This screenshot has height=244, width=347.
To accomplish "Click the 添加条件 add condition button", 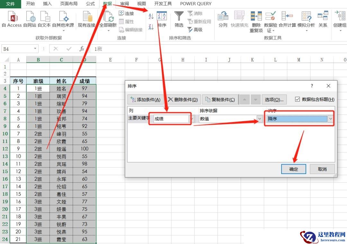I will 146,100.
